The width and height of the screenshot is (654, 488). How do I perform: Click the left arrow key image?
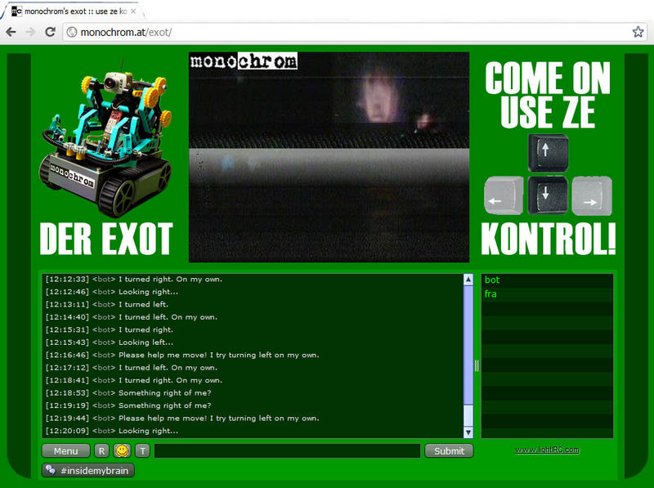pyautogui.click(x=503, y=196)
